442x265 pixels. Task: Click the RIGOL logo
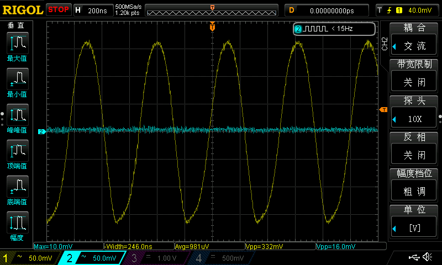[x=23, y=10]
